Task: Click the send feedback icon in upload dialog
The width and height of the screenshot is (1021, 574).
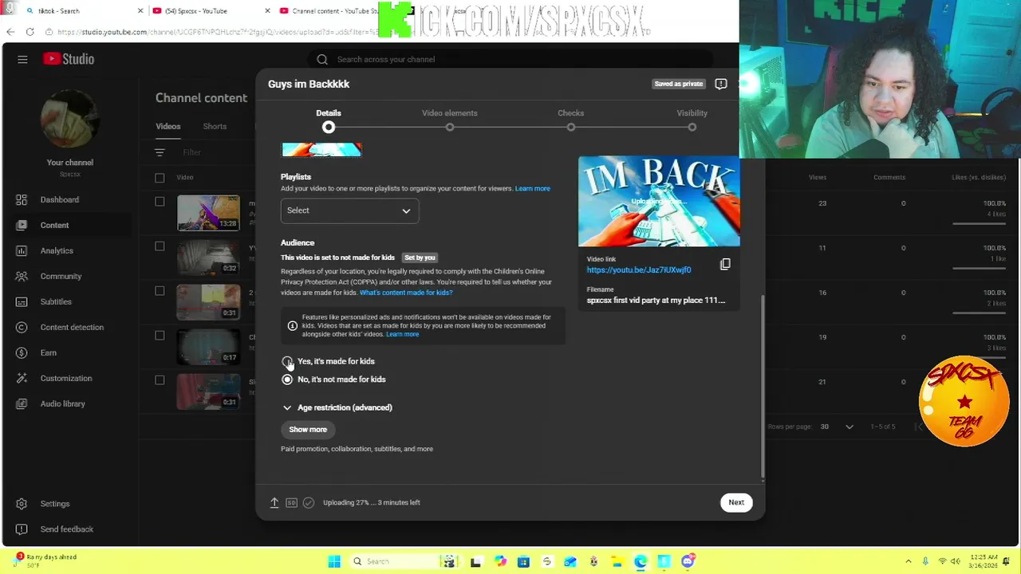Action: pyautogui.click(x=721, y=84)
